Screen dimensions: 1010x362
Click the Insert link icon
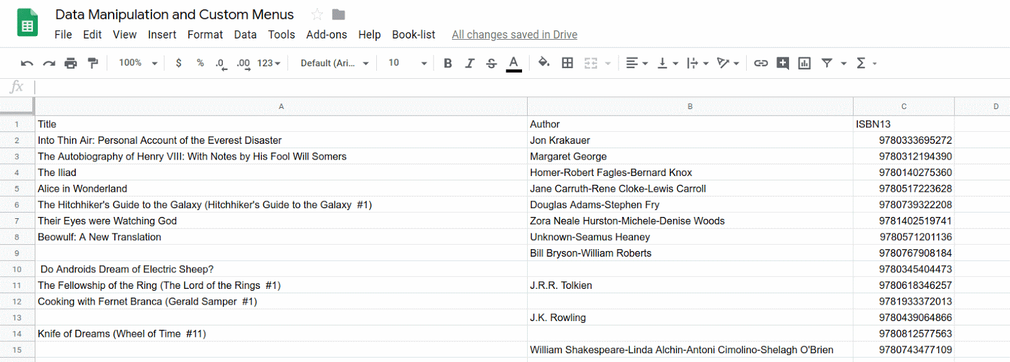pos(761,63)
